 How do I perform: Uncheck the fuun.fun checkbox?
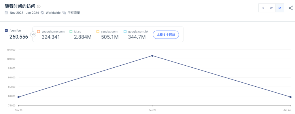[x=6, y=30]
